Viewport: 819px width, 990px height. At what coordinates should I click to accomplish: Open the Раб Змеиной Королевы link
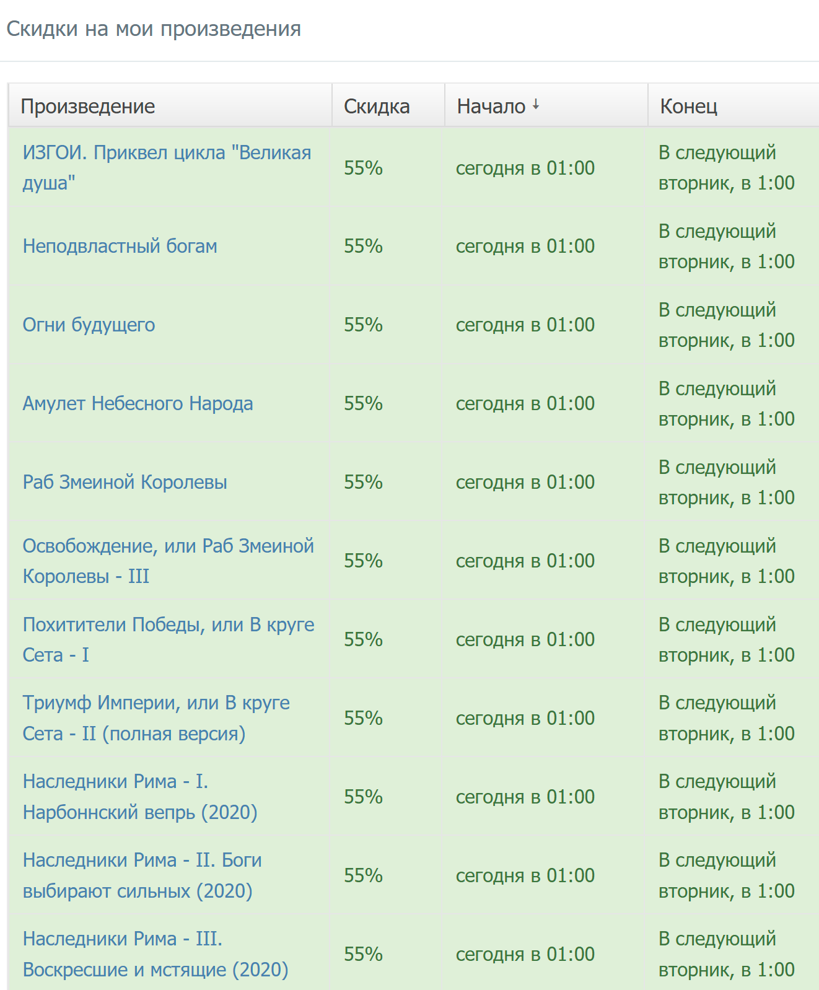125,482
